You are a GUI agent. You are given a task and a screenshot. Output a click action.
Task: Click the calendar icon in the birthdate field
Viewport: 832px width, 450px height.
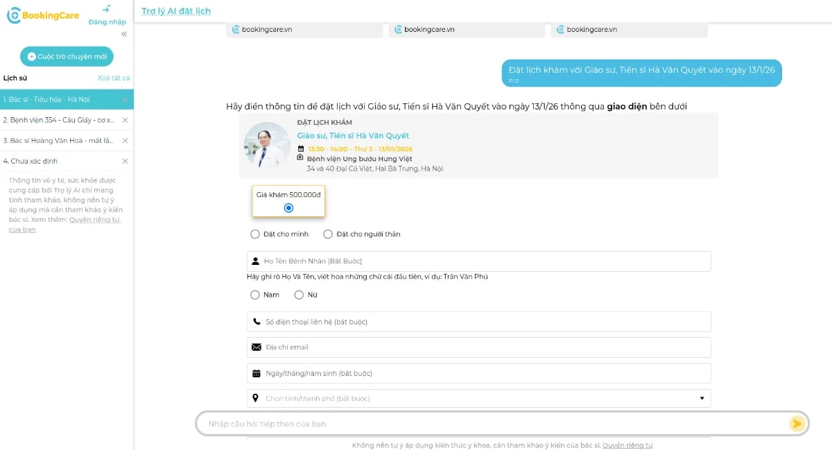click(255, 372)
